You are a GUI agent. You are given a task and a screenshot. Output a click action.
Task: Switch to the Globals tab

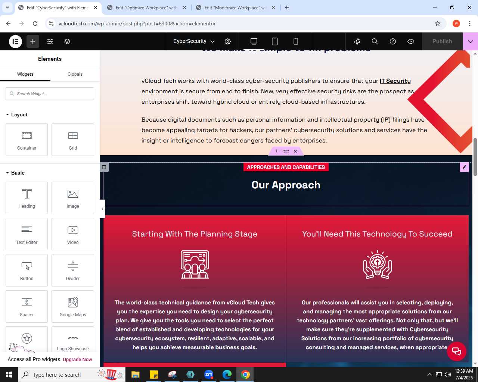(75, 74)
